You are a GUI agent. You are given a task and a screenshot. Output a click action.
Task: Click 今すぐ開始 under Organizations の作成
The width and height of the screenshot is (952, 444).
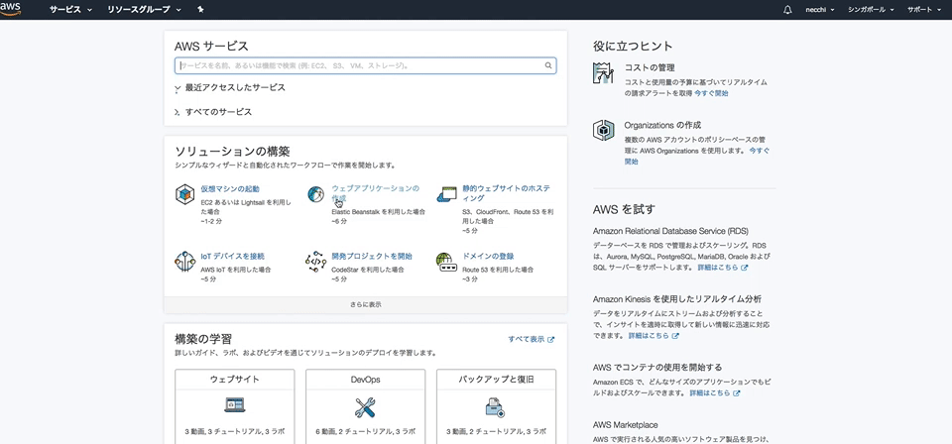coord(697,156)
